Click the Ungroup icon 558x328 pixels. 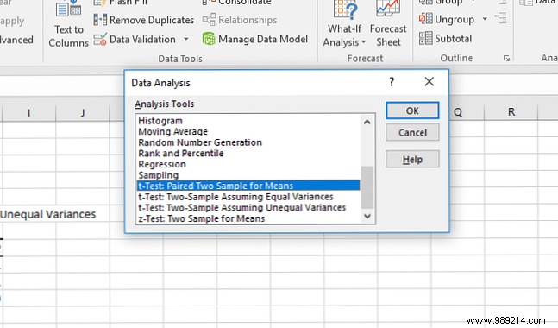(x=426, y=18)
